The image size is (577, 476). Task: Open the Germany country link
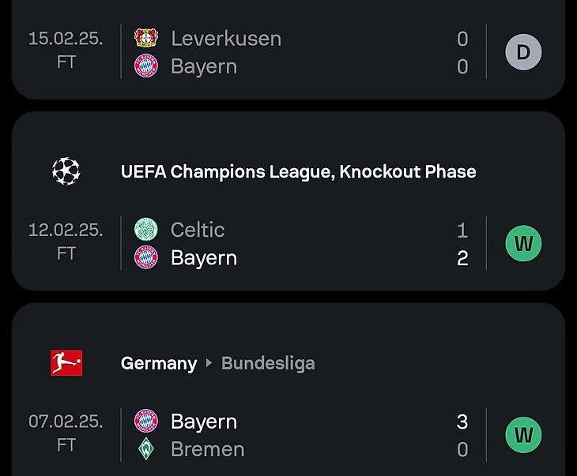point(159,363)
